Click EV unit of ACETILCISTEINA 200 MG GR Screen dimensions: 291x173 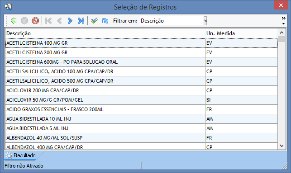241,52
